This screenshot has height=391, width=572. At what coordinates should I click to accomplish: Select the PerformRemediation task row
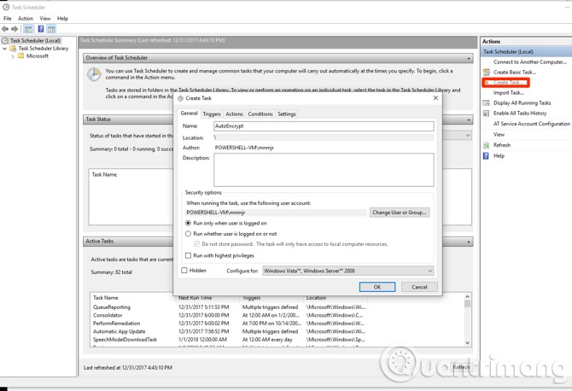229,324
